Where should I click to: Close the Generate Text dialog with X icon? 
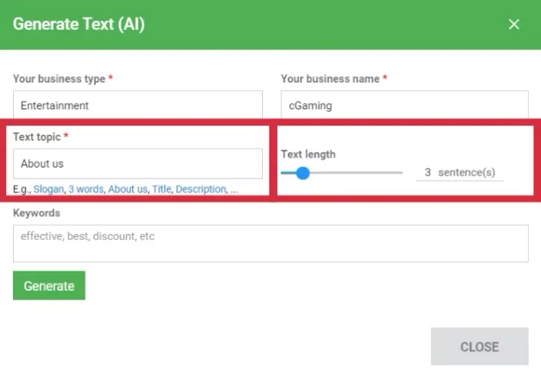point(514,24)
